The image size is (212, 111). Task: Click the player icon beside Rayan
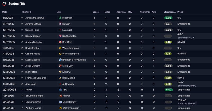[22, 90]
